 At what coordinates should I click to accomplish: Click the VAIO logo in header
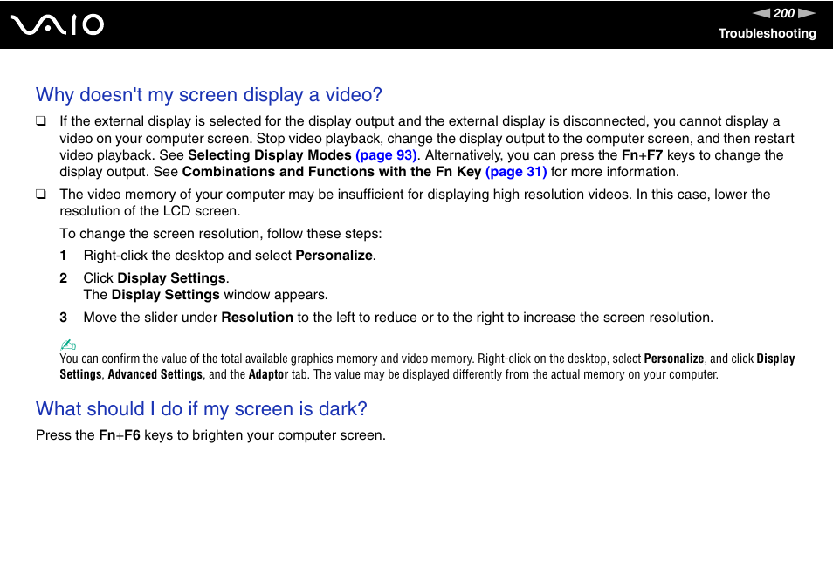[x=58, y=25]
